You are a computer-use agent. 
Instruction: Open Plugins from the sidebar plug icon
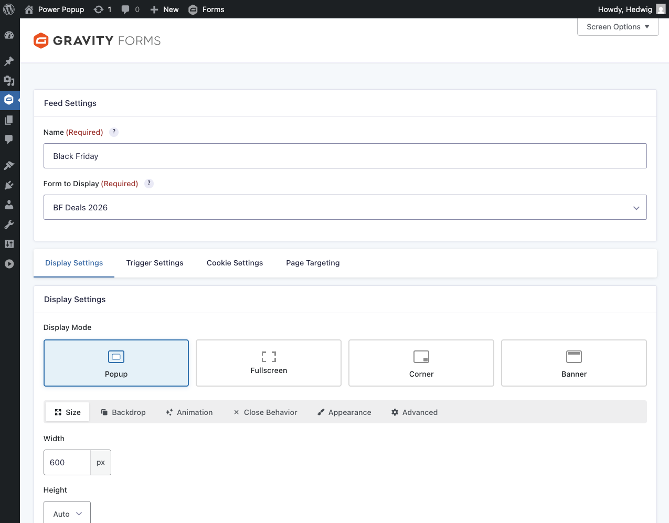tap(9, 185)
